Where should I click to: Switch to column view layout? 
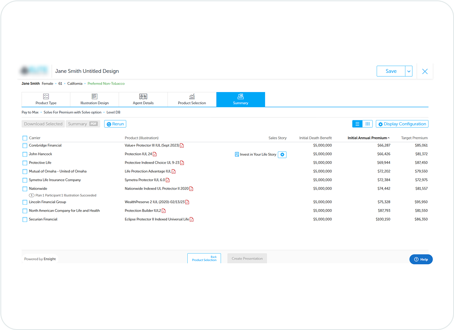tap(368, 124)
